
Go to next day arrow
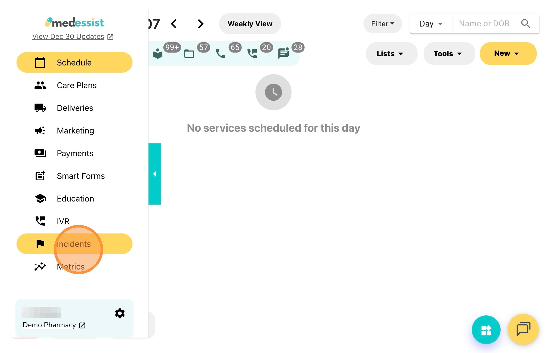201,24
